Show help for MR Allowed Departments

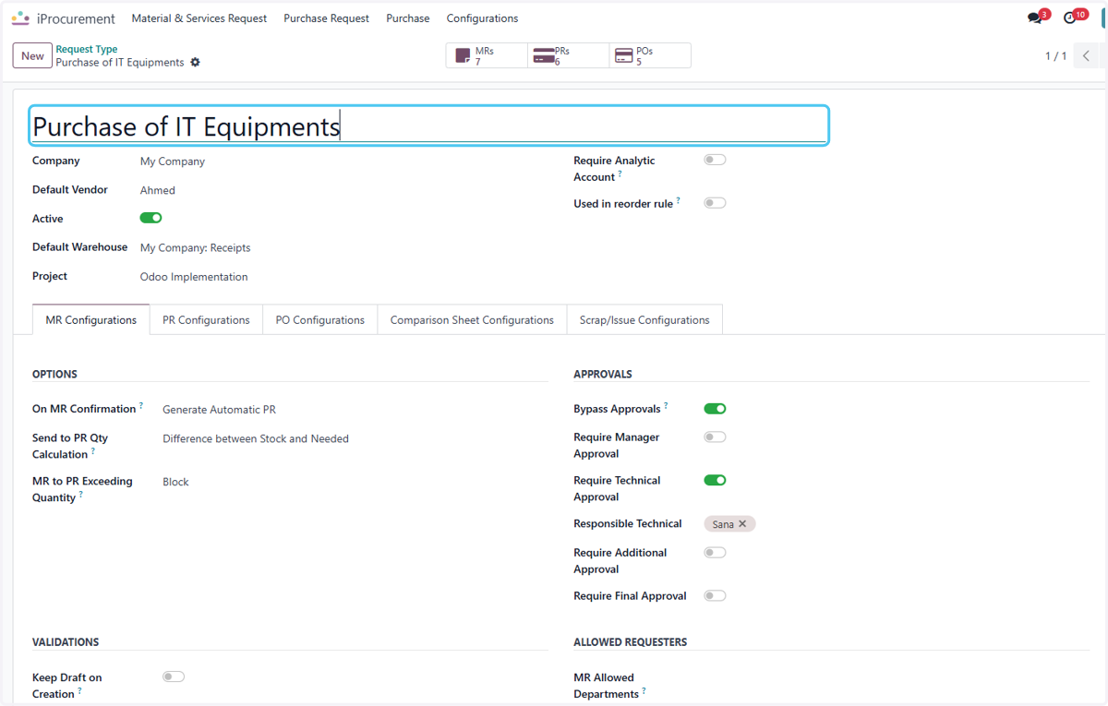[644, 691]
